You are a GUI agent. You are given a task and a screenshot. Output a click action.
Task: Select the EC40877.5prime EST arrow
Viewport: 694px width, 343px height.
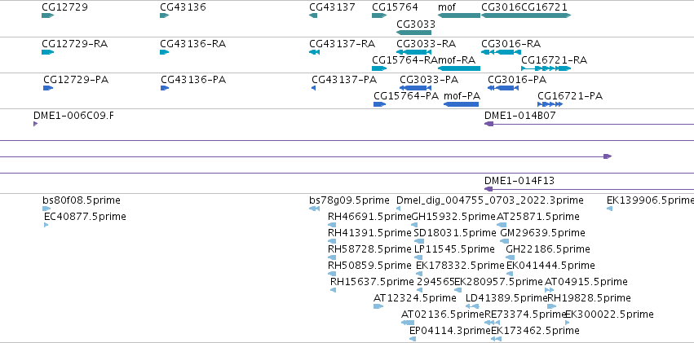pyautogui.click(x=46, y=225)
